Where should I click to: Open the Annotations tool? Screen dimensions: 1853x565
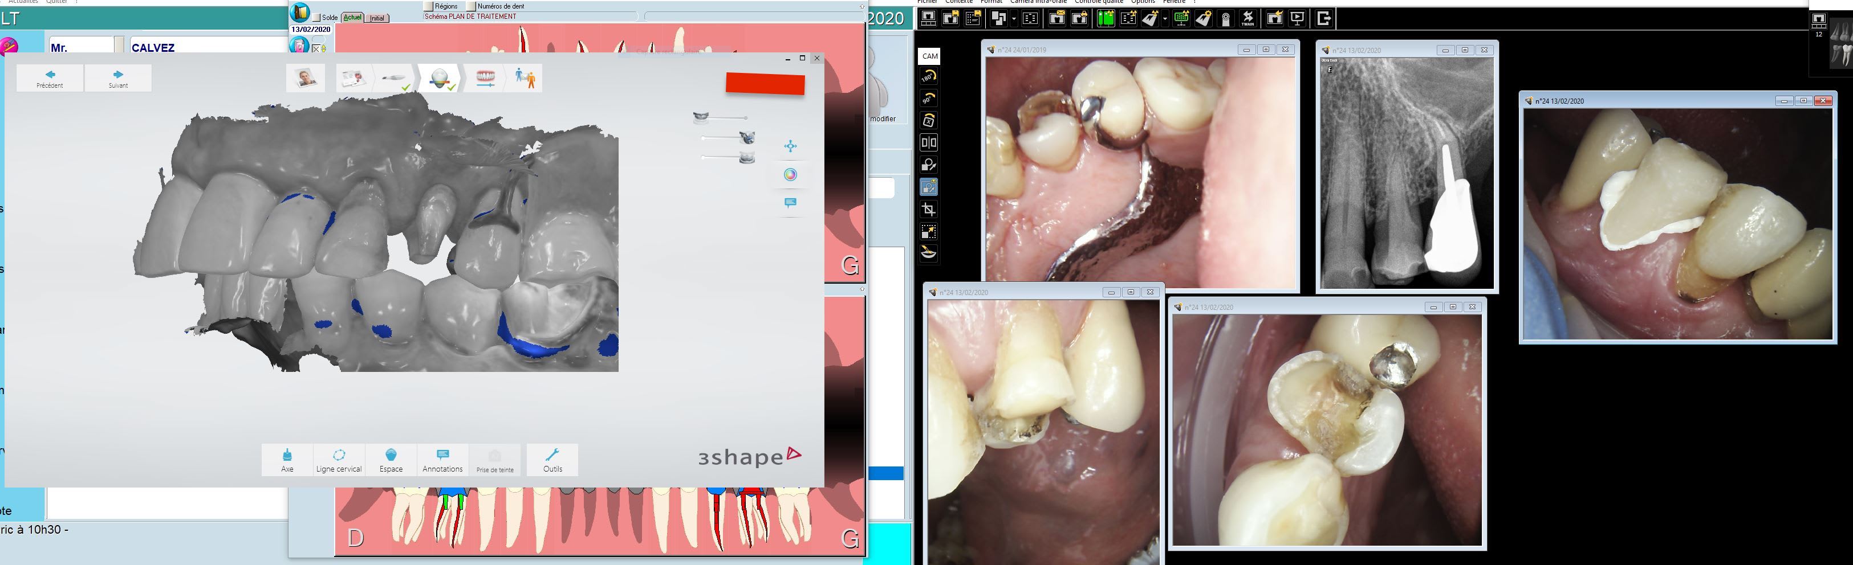(x=442, y=460)
